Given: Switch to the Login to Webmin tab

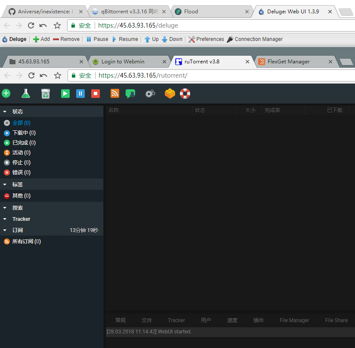Looking at the screenshot, I should click(130, 62).
